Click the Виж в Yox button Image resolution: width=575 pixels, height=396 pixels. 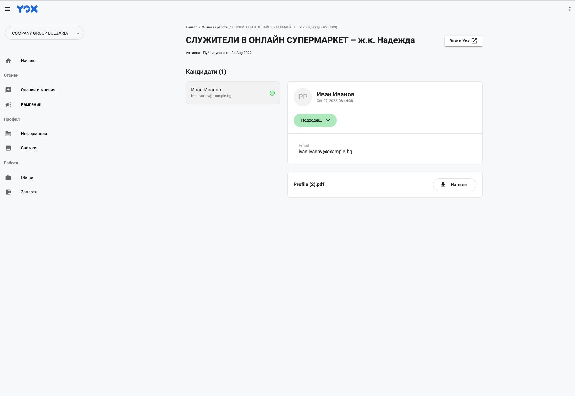pyautogui.click(x=463, y=41)
